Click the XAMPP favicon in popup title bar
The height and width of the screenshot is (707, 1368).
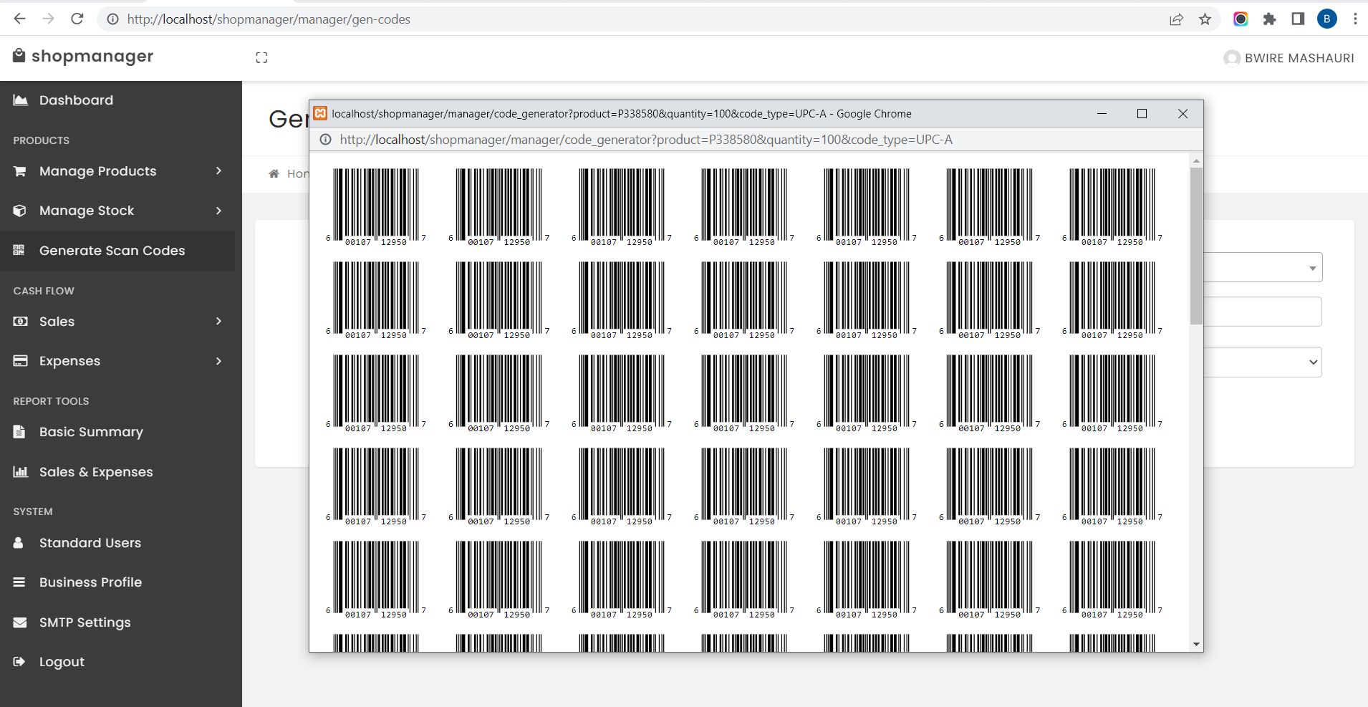tap(321, 113)
